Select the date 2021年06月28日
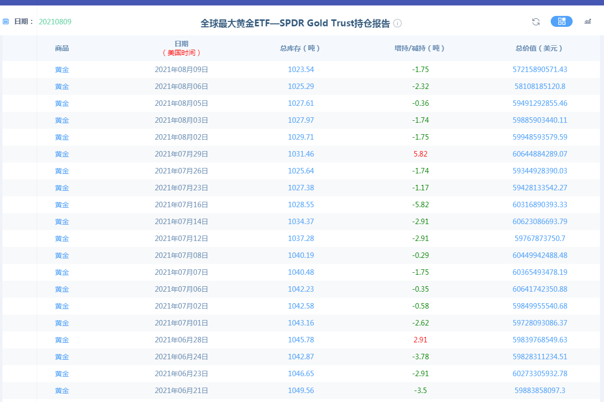This screenshot has height=402, width=604. (182, 340)
